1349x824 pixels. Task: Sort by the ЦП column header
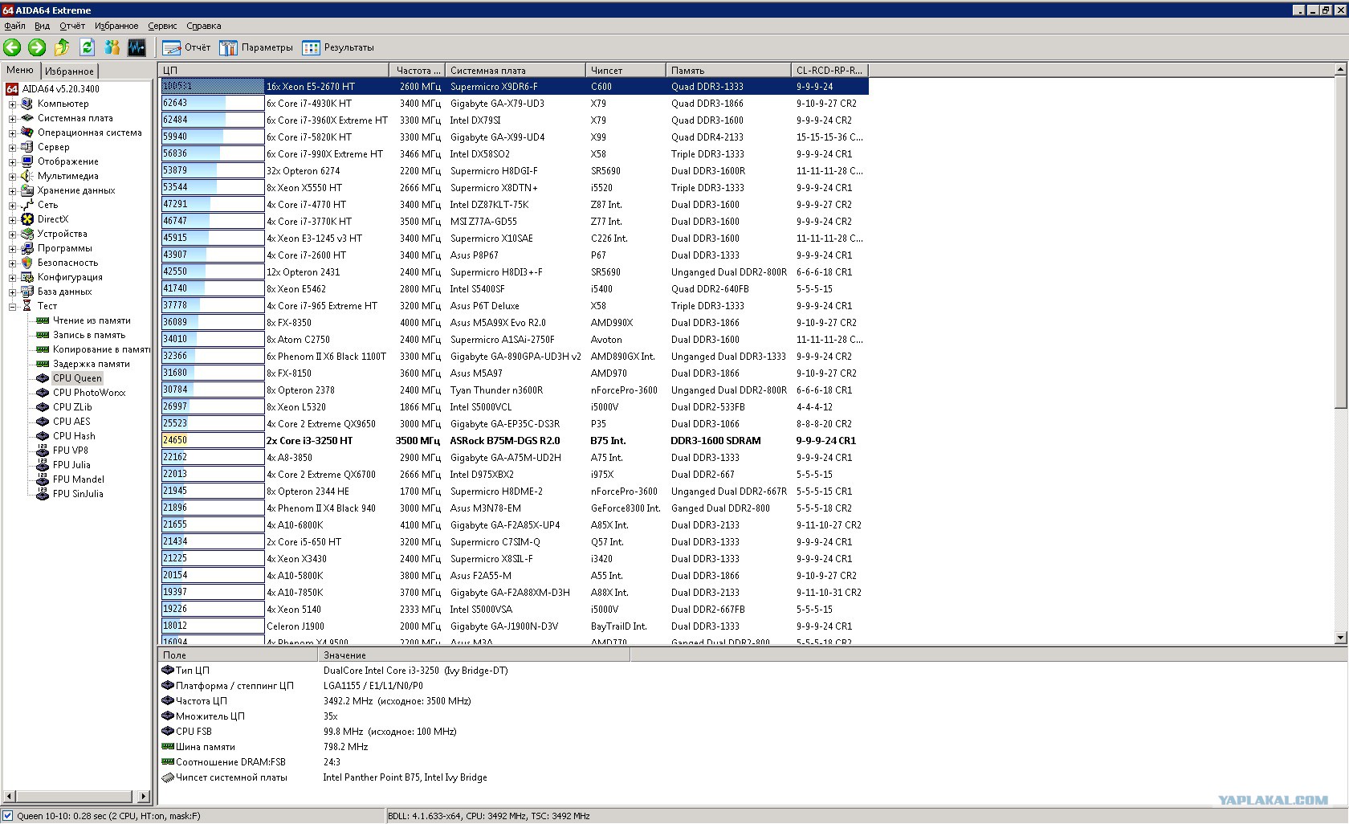pyautogui.click(x=273, y=71)
